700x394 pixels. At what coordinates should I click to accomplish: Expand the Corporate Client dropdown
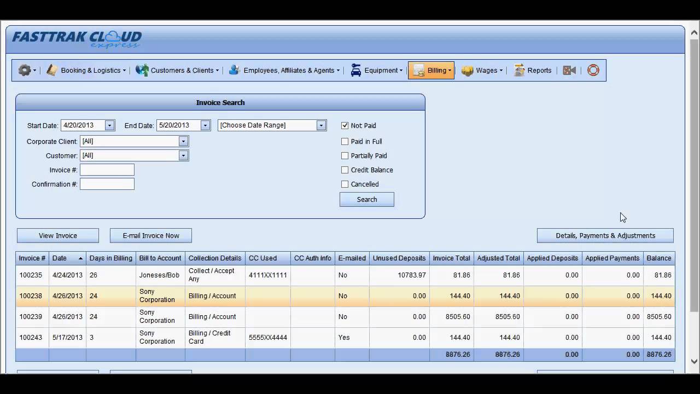[183, 141]
